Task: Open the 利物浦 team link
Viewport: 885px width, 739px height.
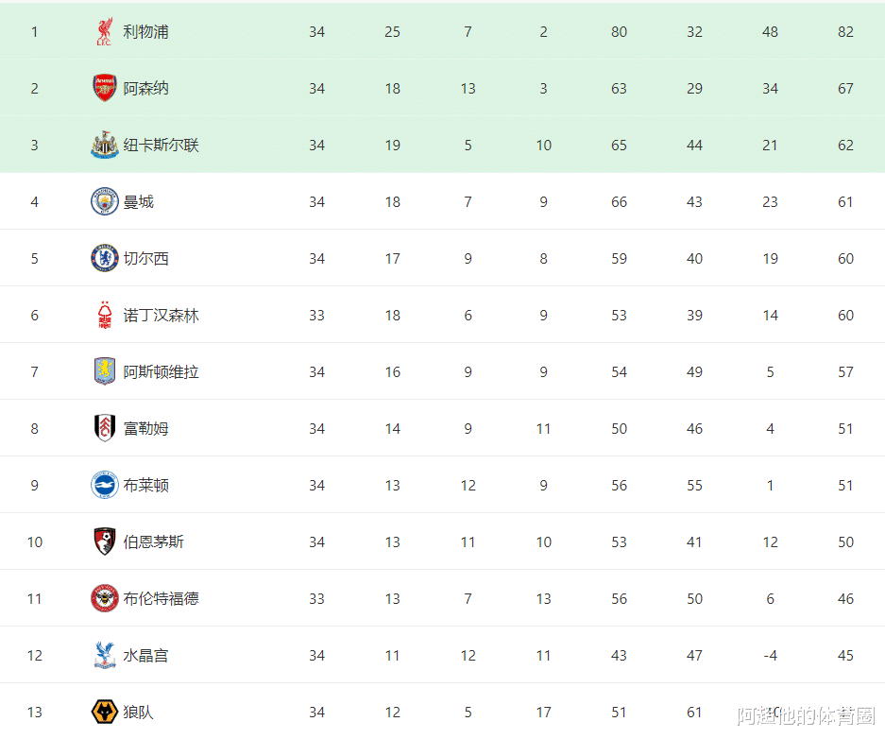Action: 145,32
